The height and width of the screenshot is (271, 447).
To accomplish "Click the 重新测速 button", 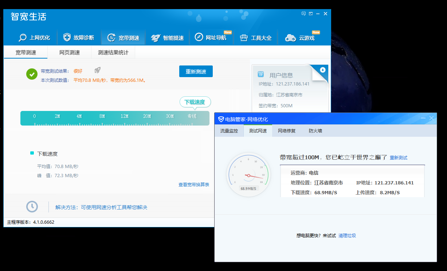I will click(196, 72).
